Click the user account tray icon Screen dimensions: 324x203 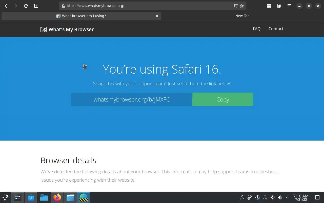(242, 197)
